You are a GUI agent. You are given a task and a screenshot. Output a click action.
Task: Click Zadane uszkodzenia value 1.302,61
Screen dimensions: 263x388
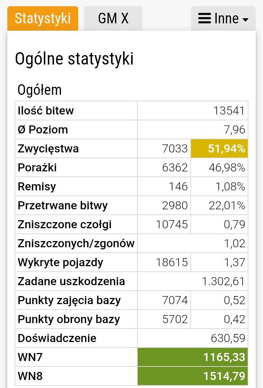(223, 282)
